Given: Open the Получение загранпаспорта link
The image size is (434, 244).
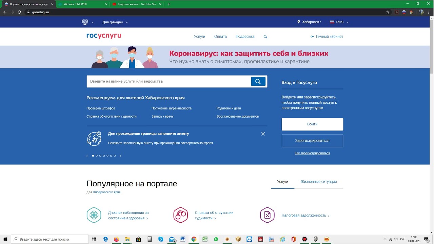Looking at the screenshot, I should click(x=172, y=108).
